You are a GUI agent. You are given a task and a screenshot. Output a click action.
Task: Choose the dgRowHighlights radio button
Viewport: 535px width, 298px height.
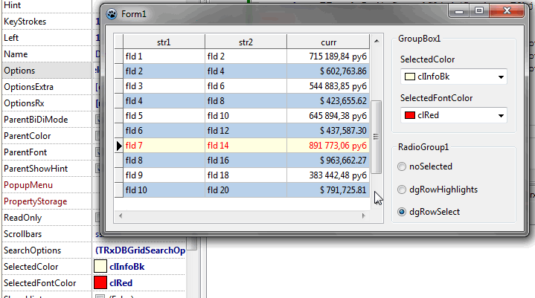point(403,190)
